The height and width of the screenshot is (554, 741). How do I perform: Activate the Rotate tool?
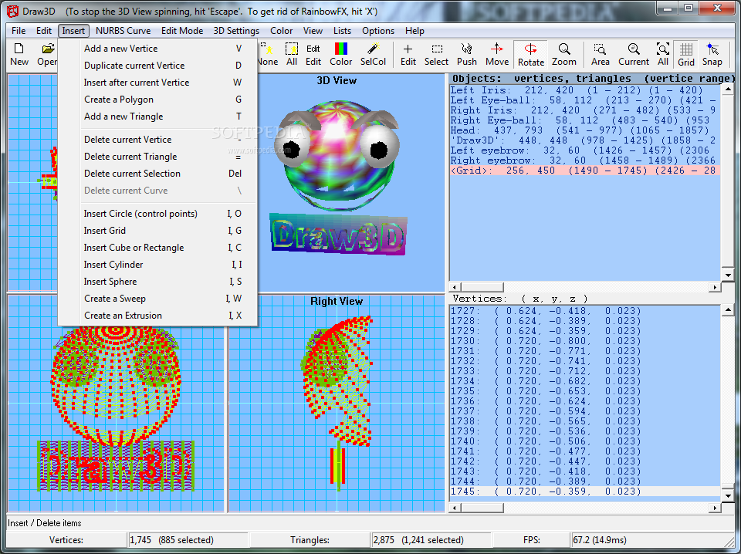tap(531, 54)
